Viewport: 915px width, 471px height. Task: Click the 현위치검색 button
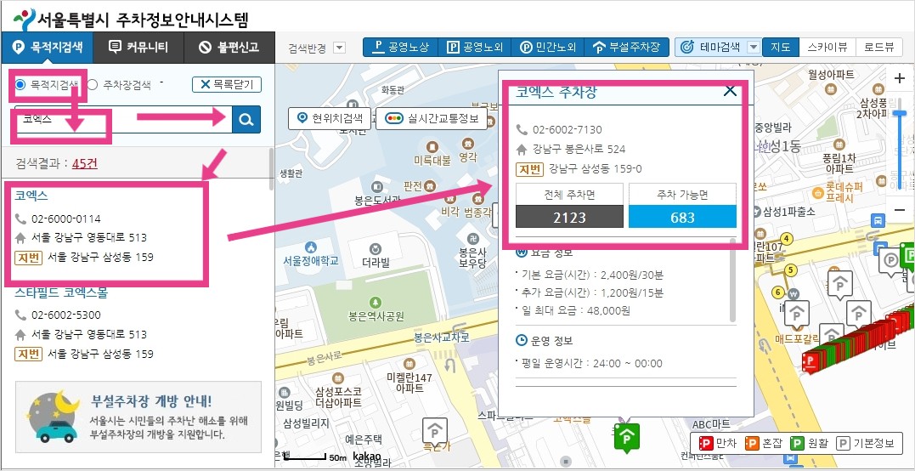(330, 118)
